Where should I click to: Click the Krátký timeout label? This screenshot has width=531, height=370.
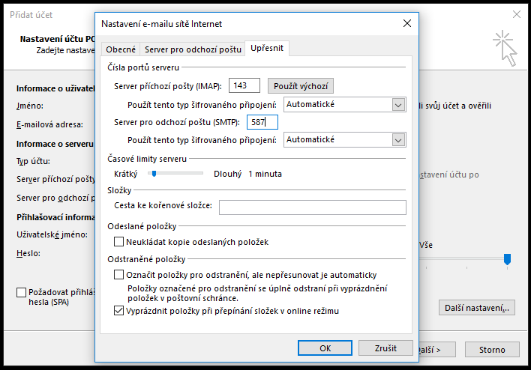[126, 174]
